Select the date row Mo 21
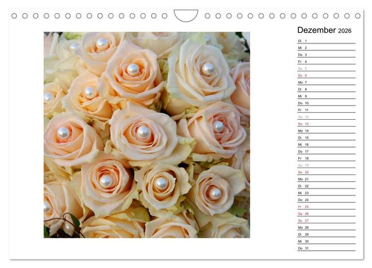 pyautogui.click(x=327, y=179)
